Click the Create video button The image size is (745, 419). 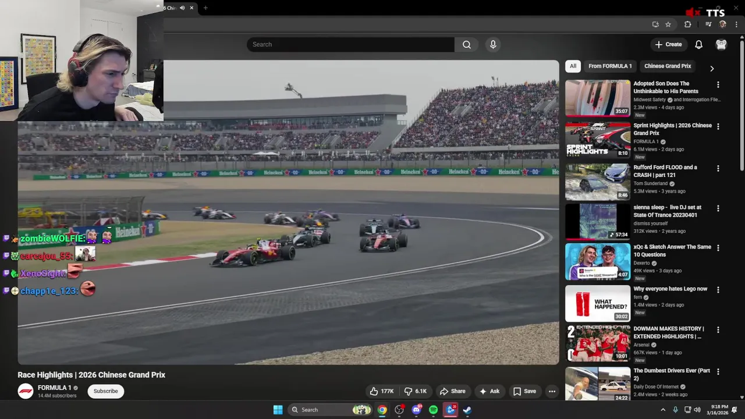[668, 44]
